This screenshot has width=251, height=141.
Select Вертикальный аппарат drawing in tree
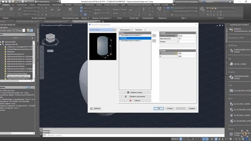(x=16, y=66)
